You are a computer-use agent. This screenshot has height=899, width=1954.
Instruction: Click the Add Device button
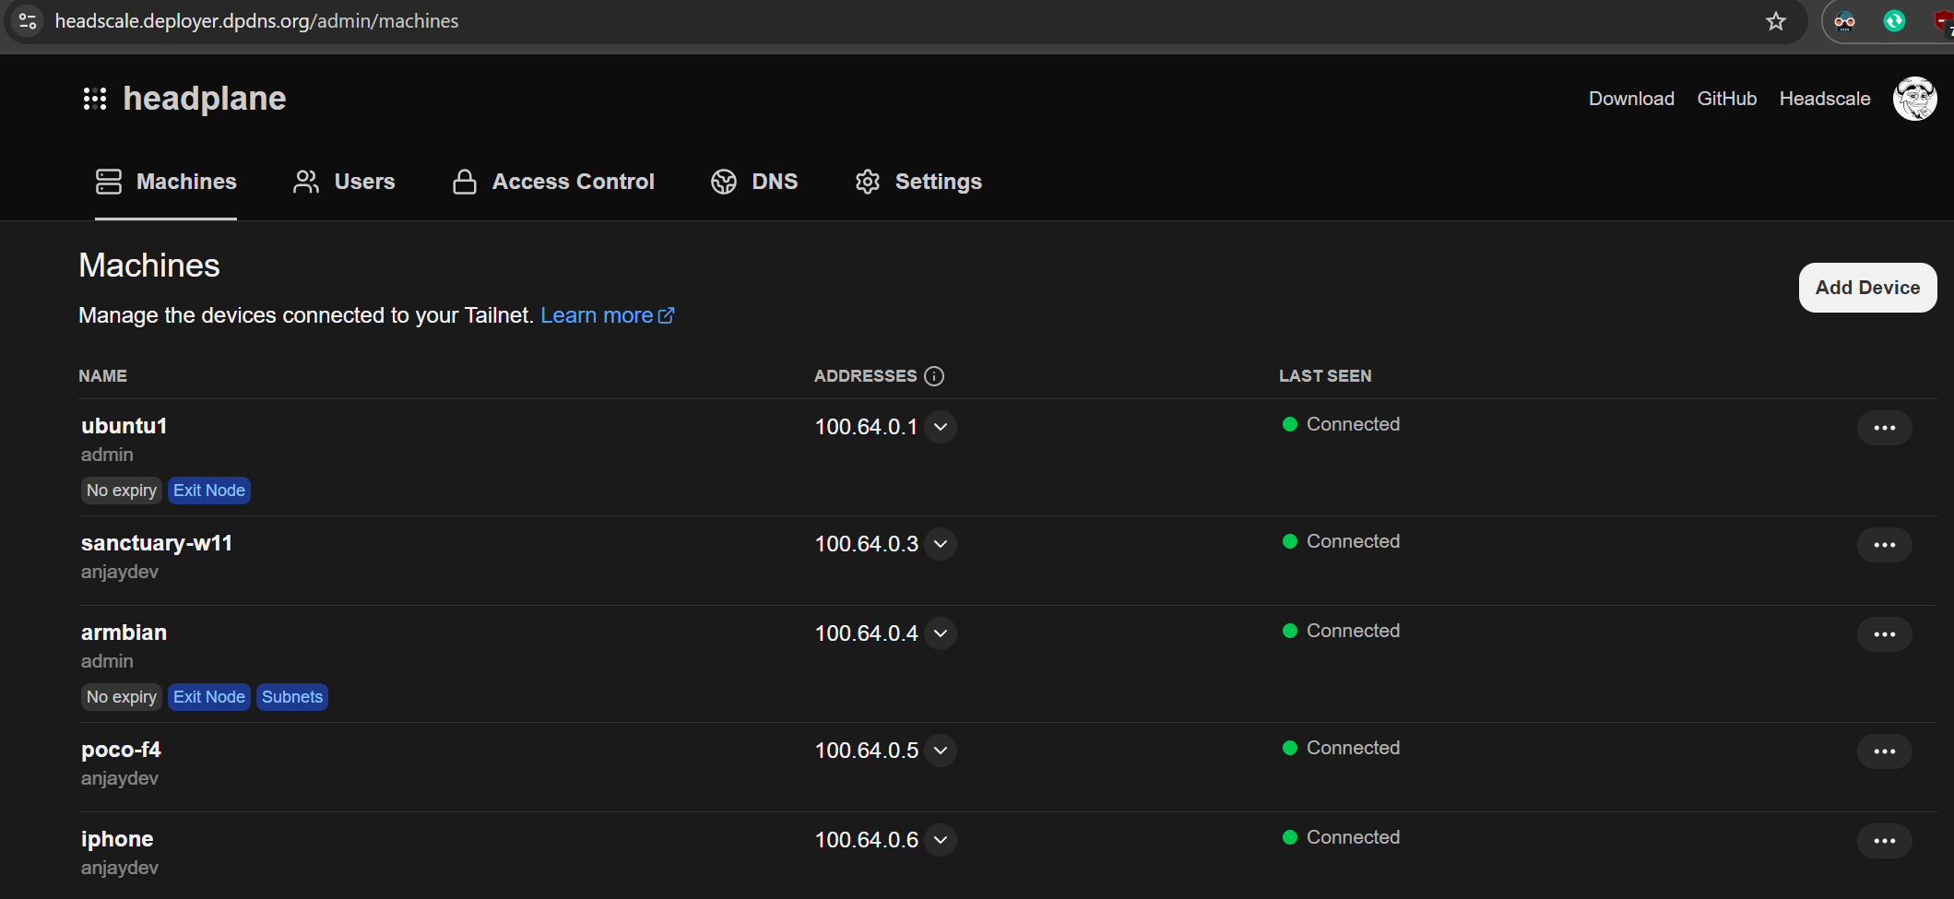click(x=1867, y=288)
